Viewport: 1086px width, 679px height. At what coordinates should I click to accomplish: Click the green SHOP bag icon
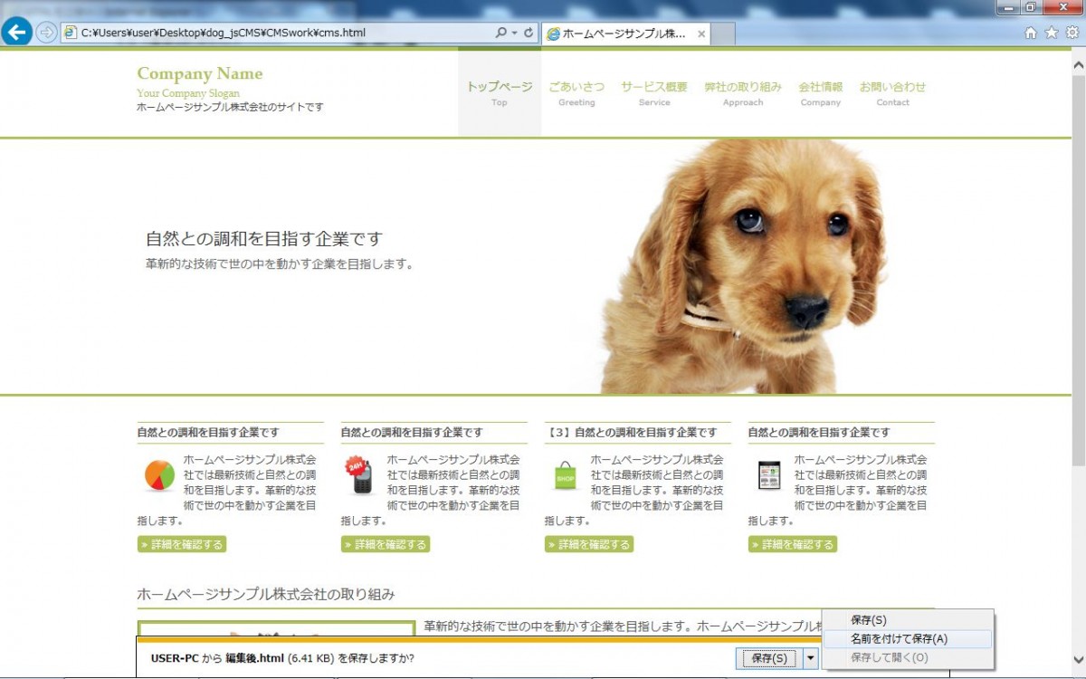(x=566, y=475)
